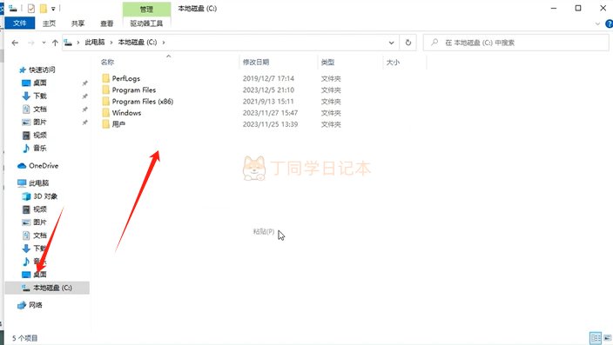Select the 管理 contextual tab
This screenshot has height=345, width=613.
(x=146, y=9)
